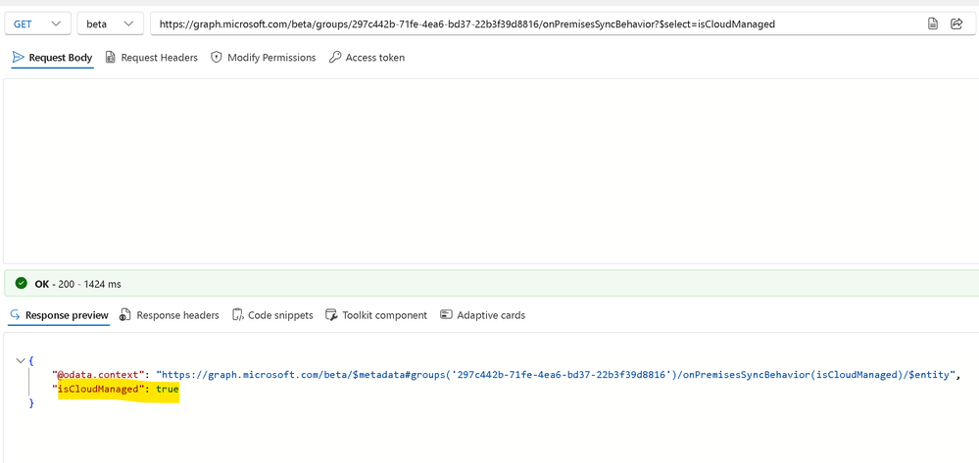The height and width of the screenshot is (463, 979).
Task: Click the Access token key icon
Action: pyautogui.click(x=335, y=58)
